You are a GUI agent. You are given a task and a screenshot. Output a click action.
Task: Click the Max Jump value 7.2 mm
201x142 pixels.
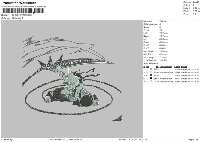click(x=163, y=57)
